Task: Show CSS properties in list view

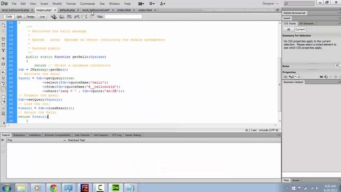Action: click(291, 77)
